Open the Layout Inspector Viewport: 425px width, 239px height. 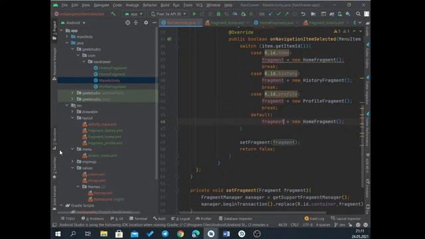346,218
